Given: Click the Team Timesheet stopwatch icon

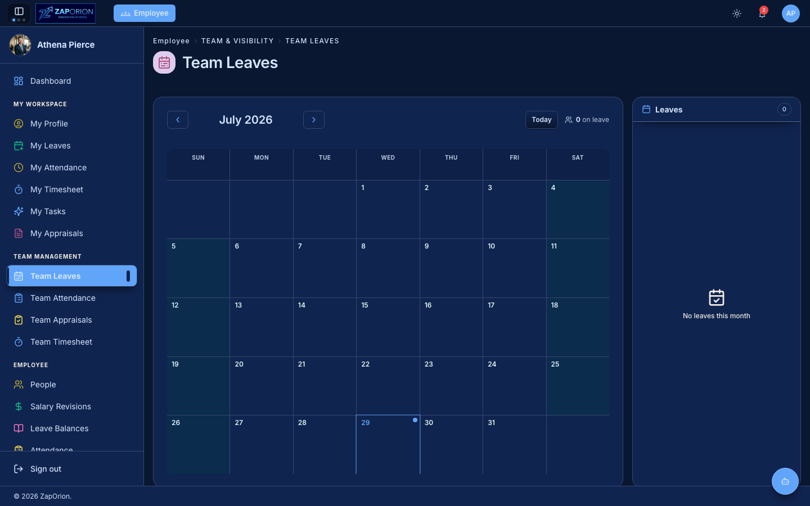Looking at the screenshot, I should [x=19, y=342].
